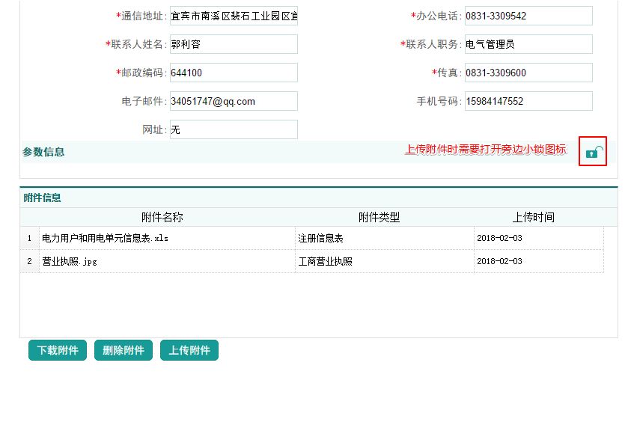Screen dimensions: 634x422
Task: Click the 电子邮件 input field
Action: tap(234, 101)
